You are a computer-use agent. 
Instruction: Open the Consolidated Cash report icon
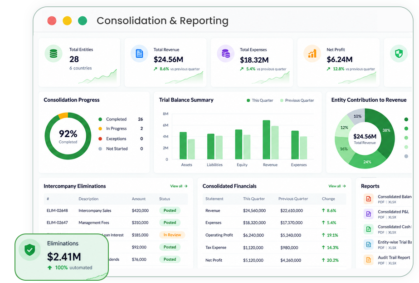click(369, 229)
